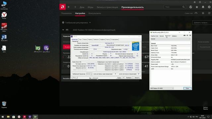
Task: Switch to the Sensors tab in GPU-Z
Action: [x=162, y=36]
